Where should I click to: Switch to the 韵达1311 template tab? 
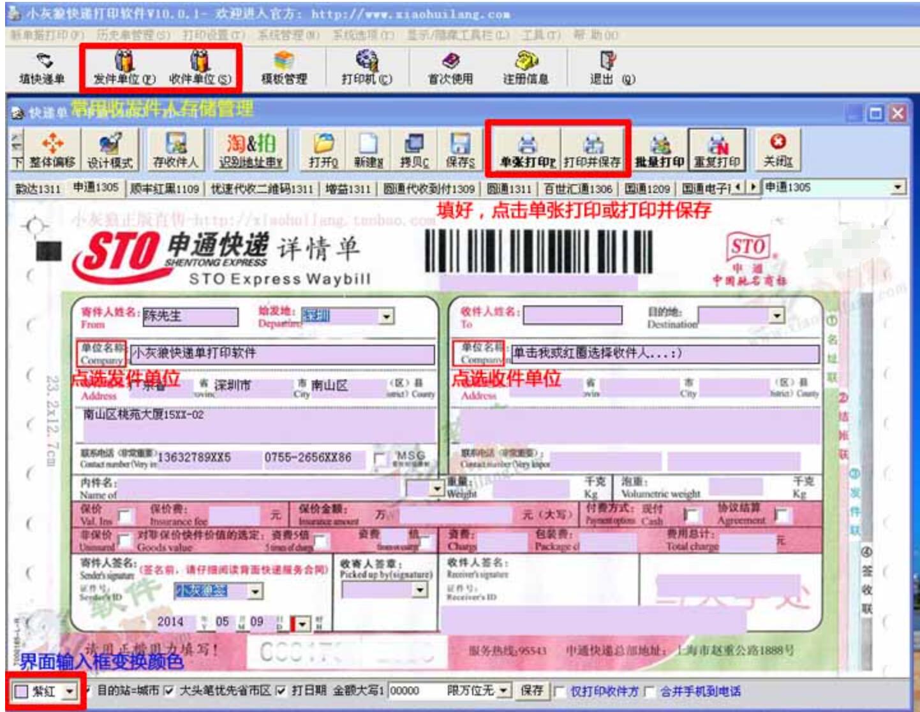[x=38, y=188]
